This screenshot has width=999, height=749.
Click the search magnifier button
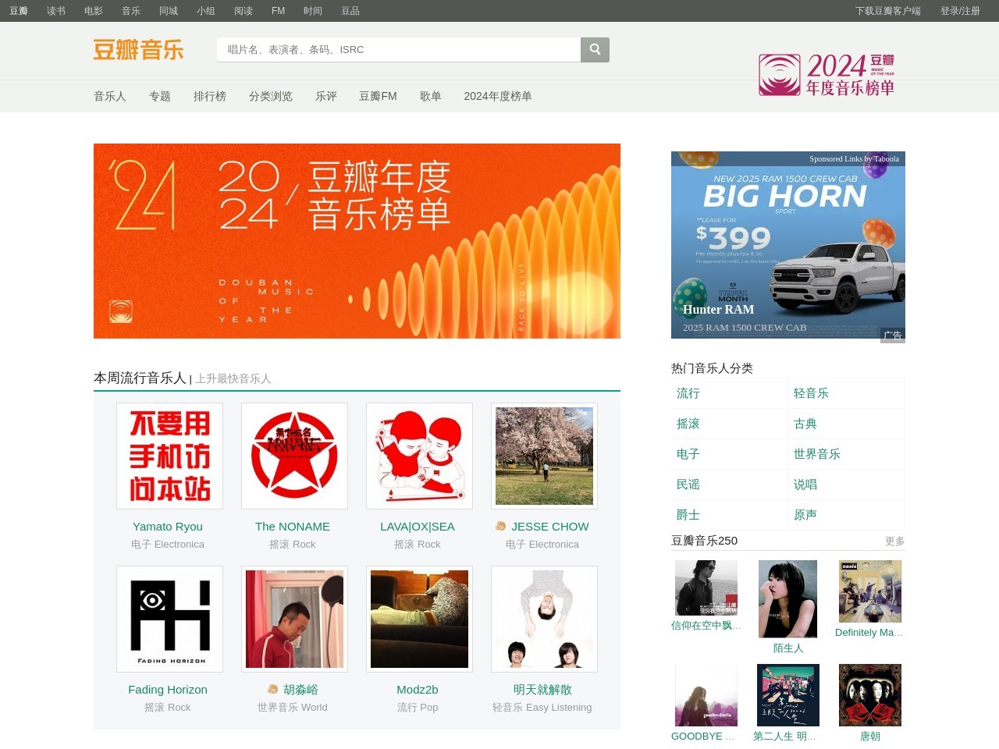click(x=595, y=50)
